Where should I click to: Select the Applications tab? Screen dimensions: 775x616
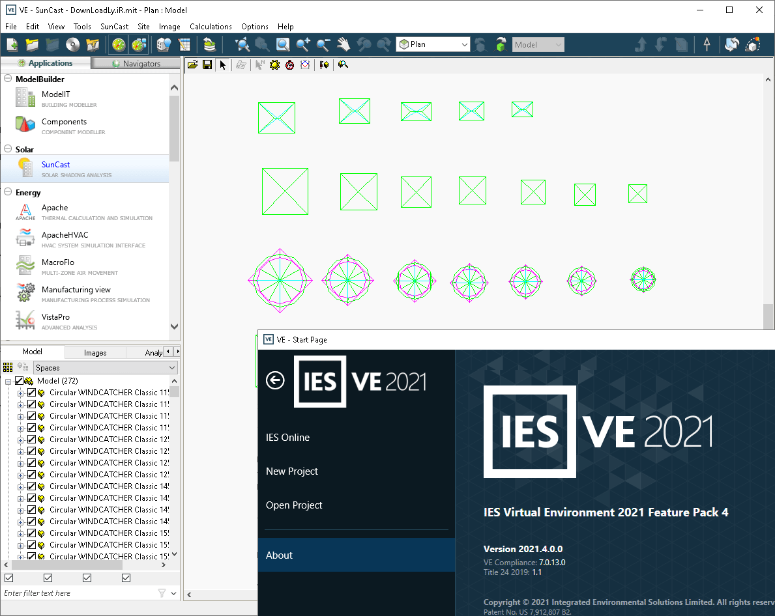(x=46, y=63)
